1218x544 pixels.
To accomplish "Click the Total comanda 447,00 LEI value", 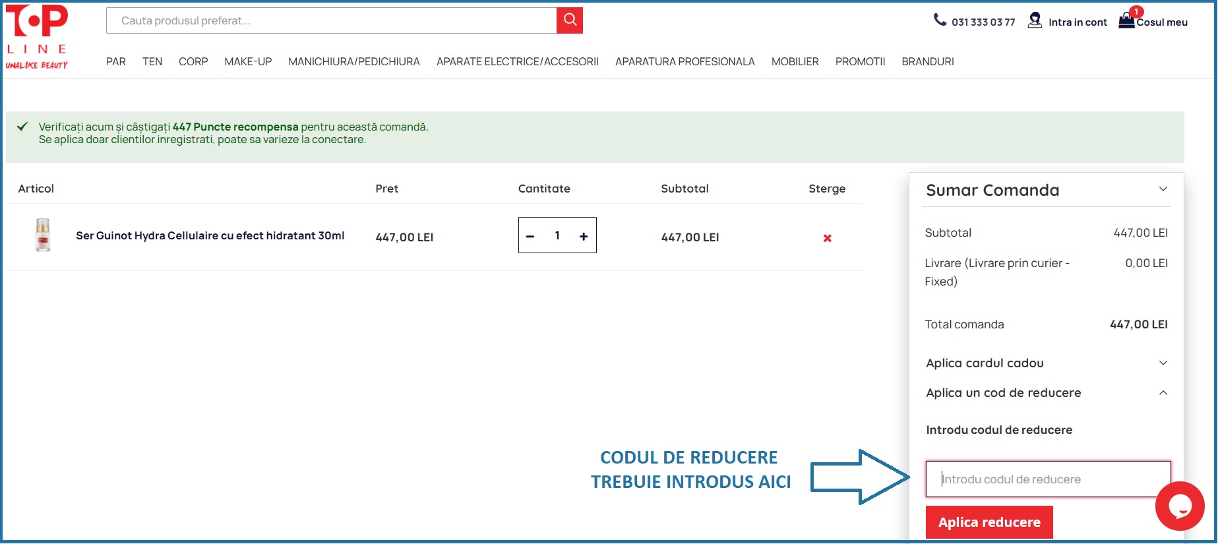I will tap(1138, 324).
